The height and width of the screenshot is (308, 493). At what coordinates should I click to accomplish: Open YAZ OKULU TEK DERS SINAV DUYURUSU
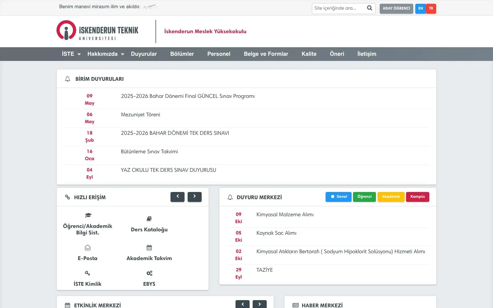tap(168, 170)
